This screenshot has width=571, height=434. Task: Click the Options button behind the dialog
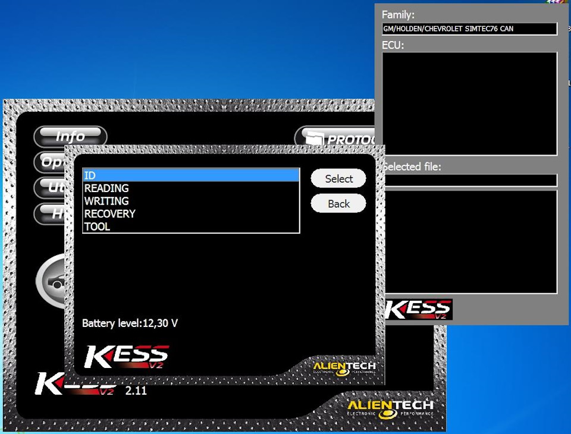pyautogui.click(x=49, y=162)
